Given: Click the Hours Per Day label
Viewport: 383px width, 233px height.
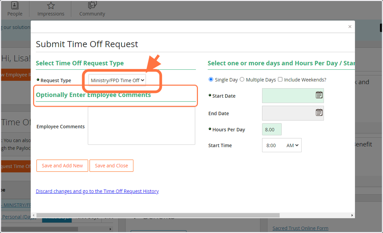Looking at the screenshot, I should point(229,130).
